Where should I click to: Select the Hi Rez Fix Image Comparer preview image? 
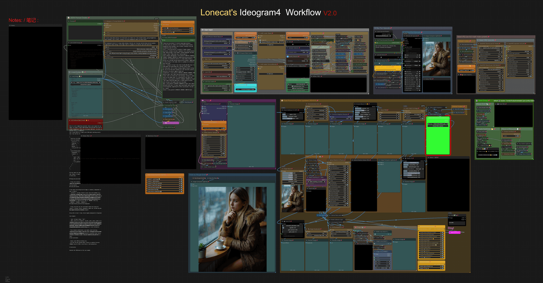point(437,59)
